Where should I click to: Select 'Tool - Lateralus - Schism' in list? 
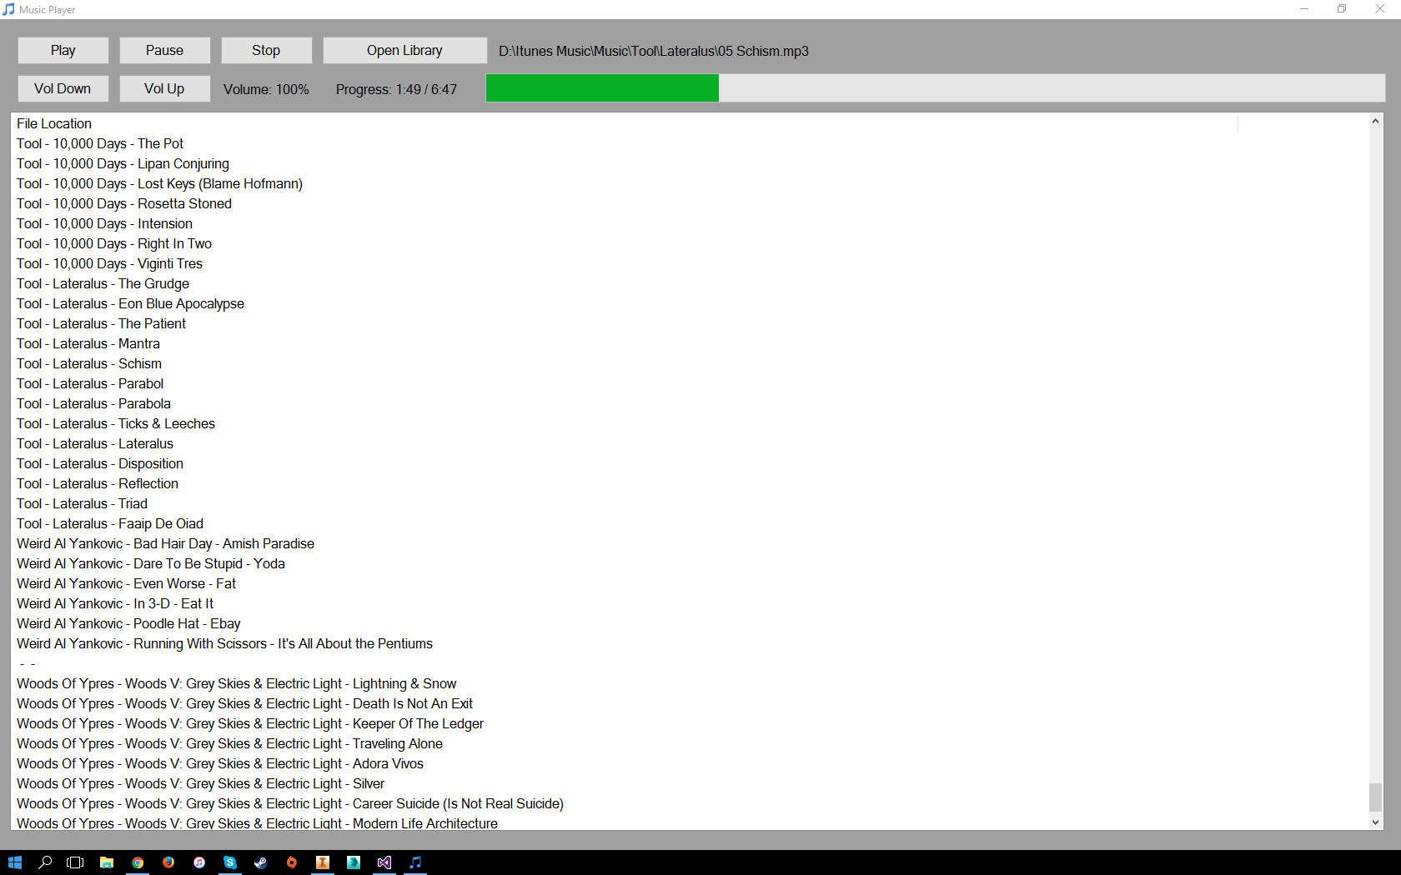click(x=89, y=363)
